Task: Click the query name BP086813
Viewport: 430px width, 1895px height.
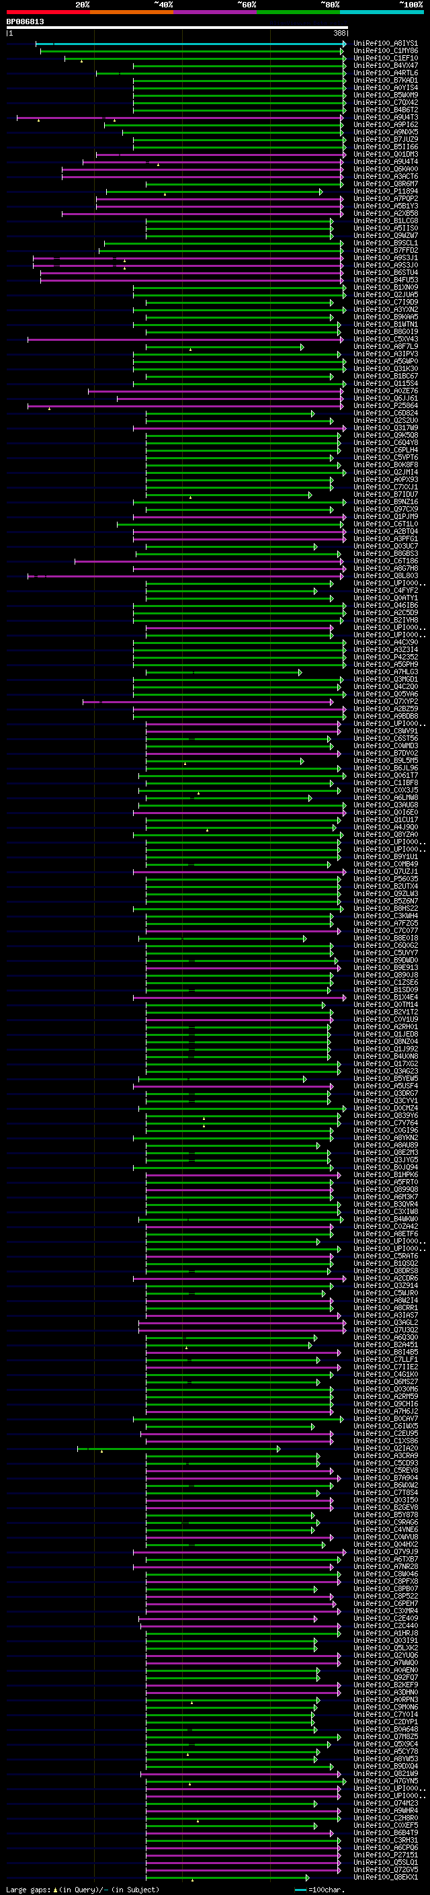Action: [x=25, y=22]
